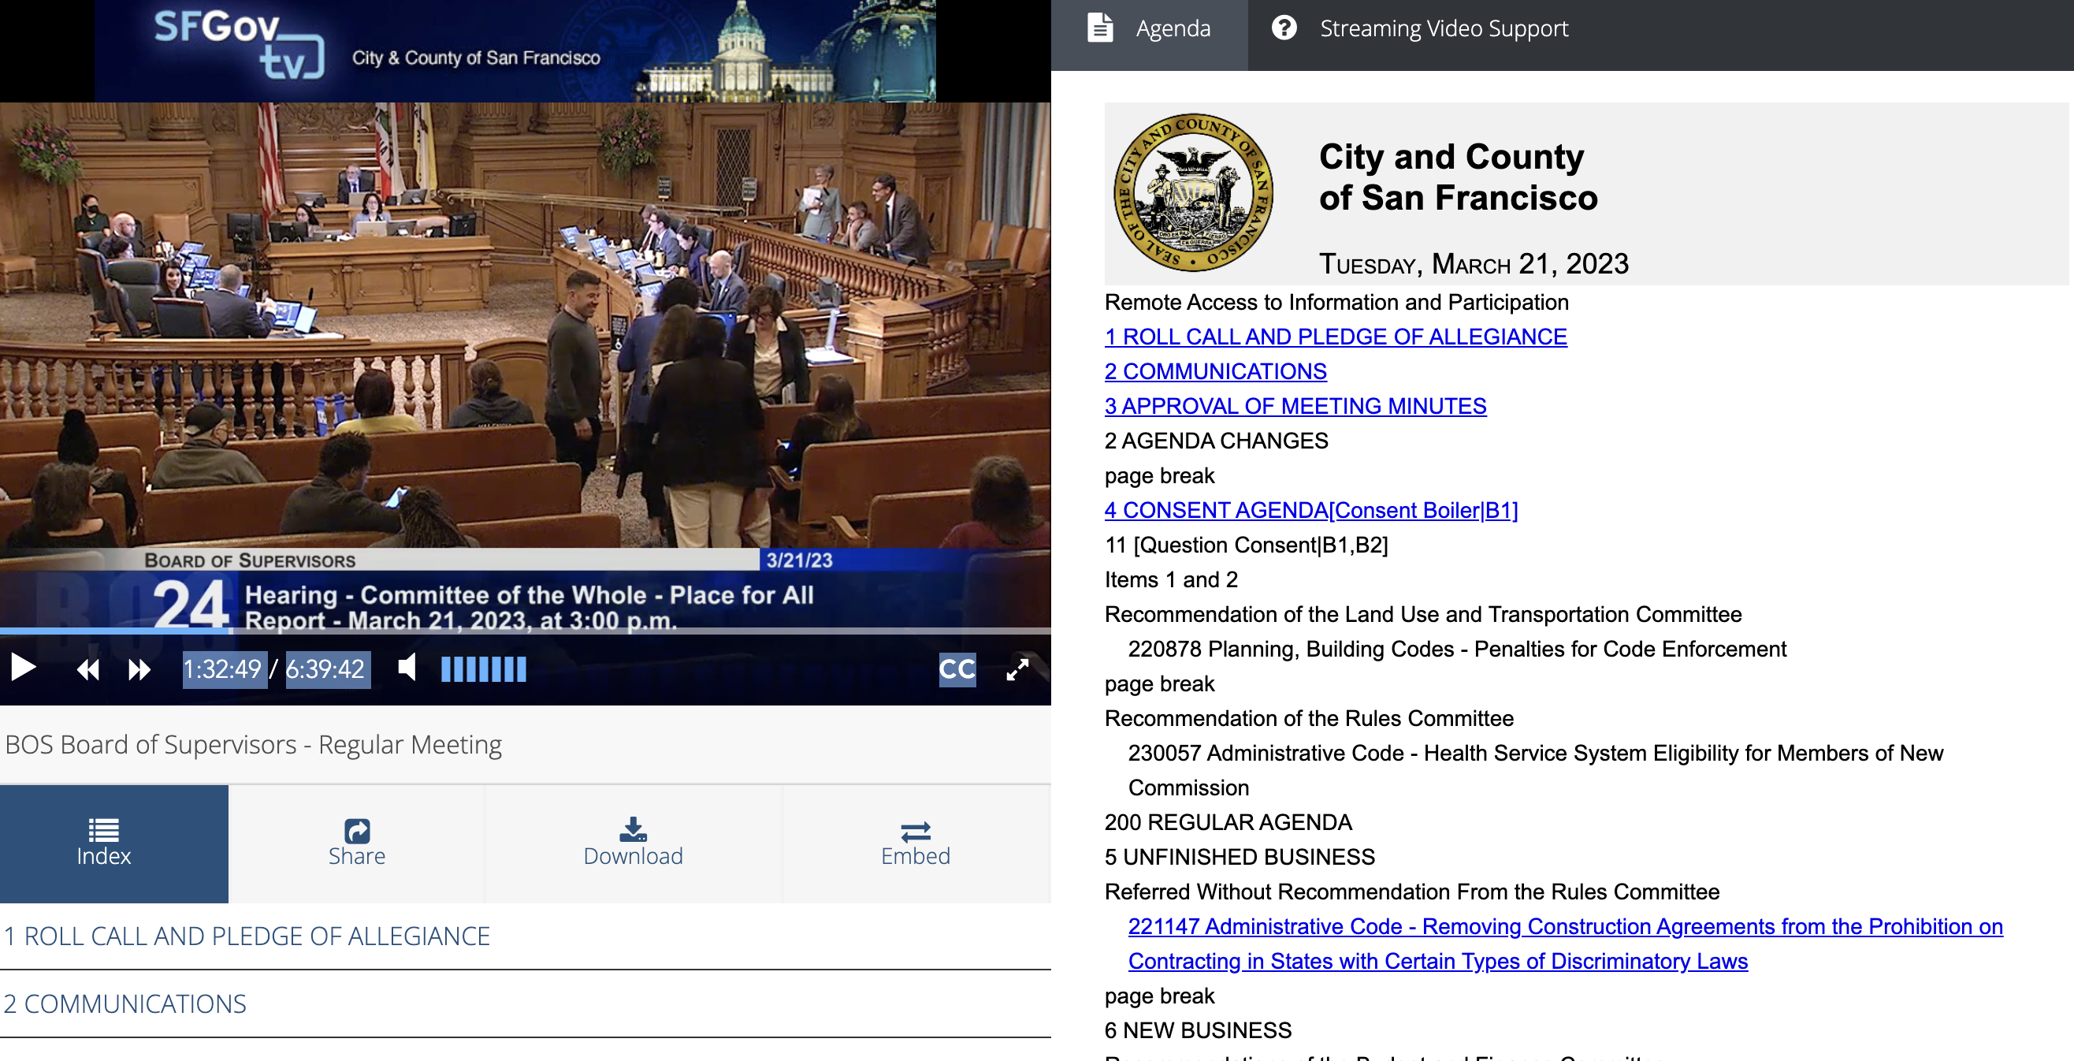Image resolution: width=2074 pixels, height=1061 pixels.
Task: Toggle closed captions with CC button
Action: [x=957, y=668]
